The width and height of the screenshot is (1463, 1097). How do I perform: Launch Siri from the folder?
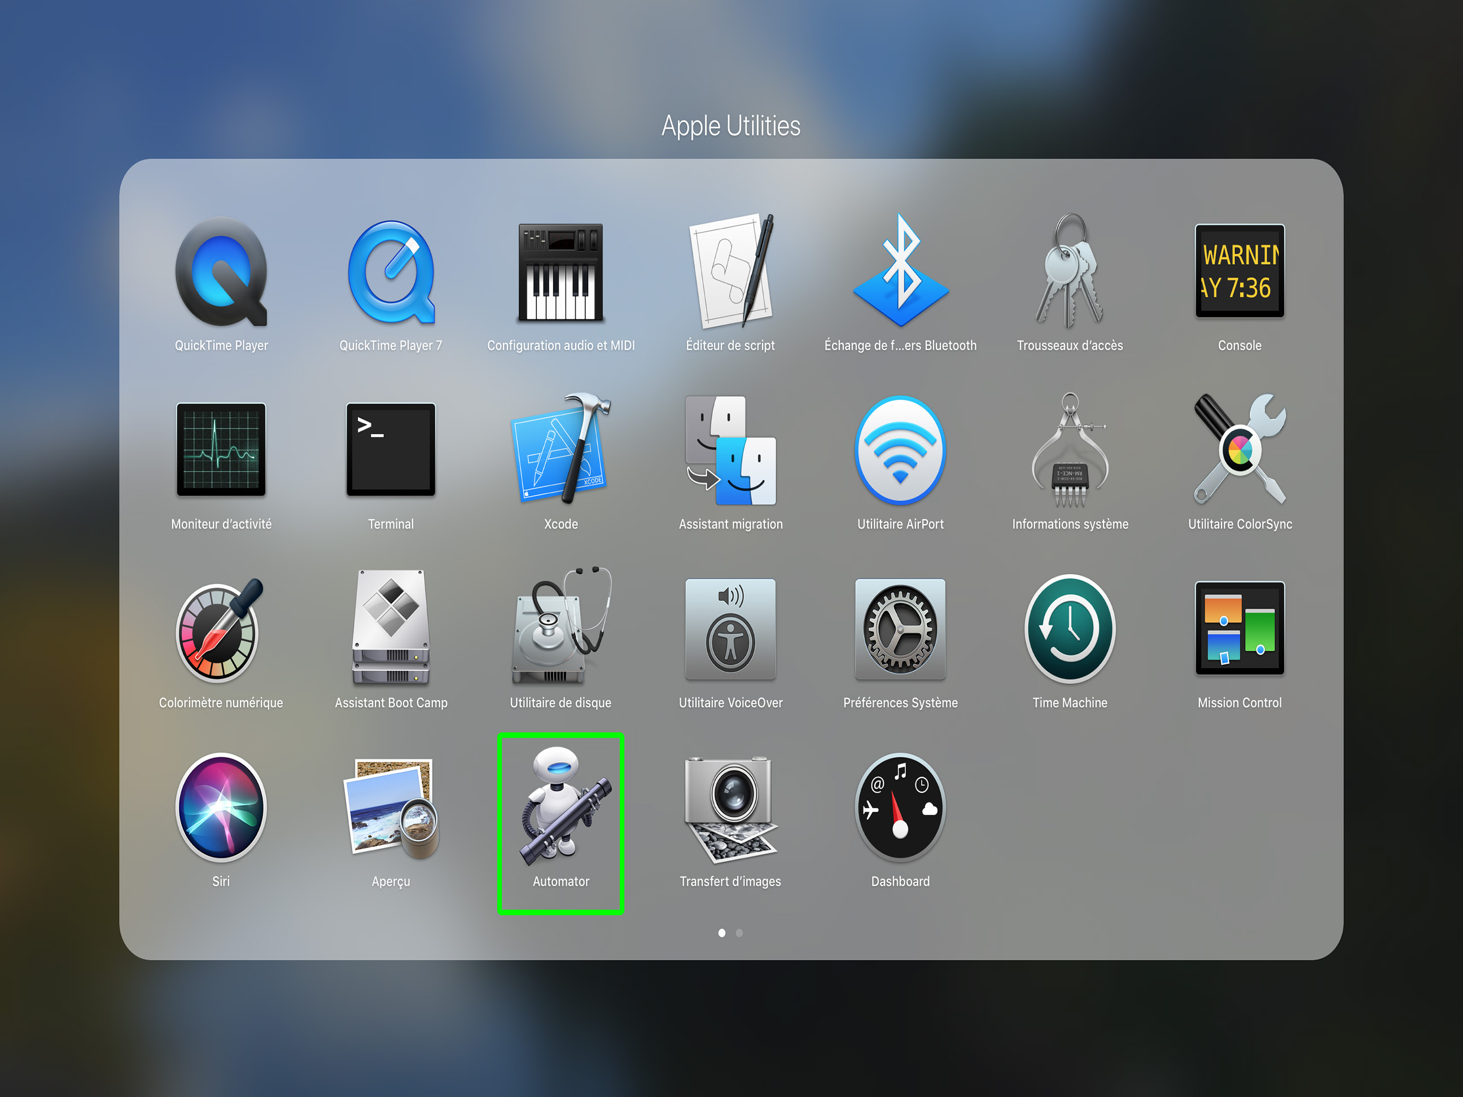tap(221, 808)
